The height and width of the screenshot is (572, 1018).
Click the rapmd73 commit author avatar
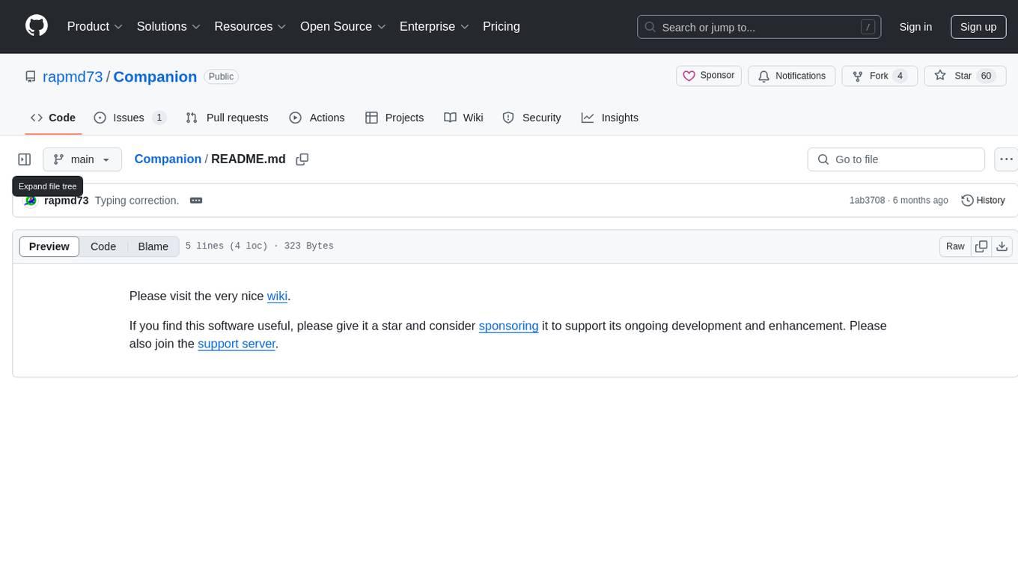(x=31, y=201)
